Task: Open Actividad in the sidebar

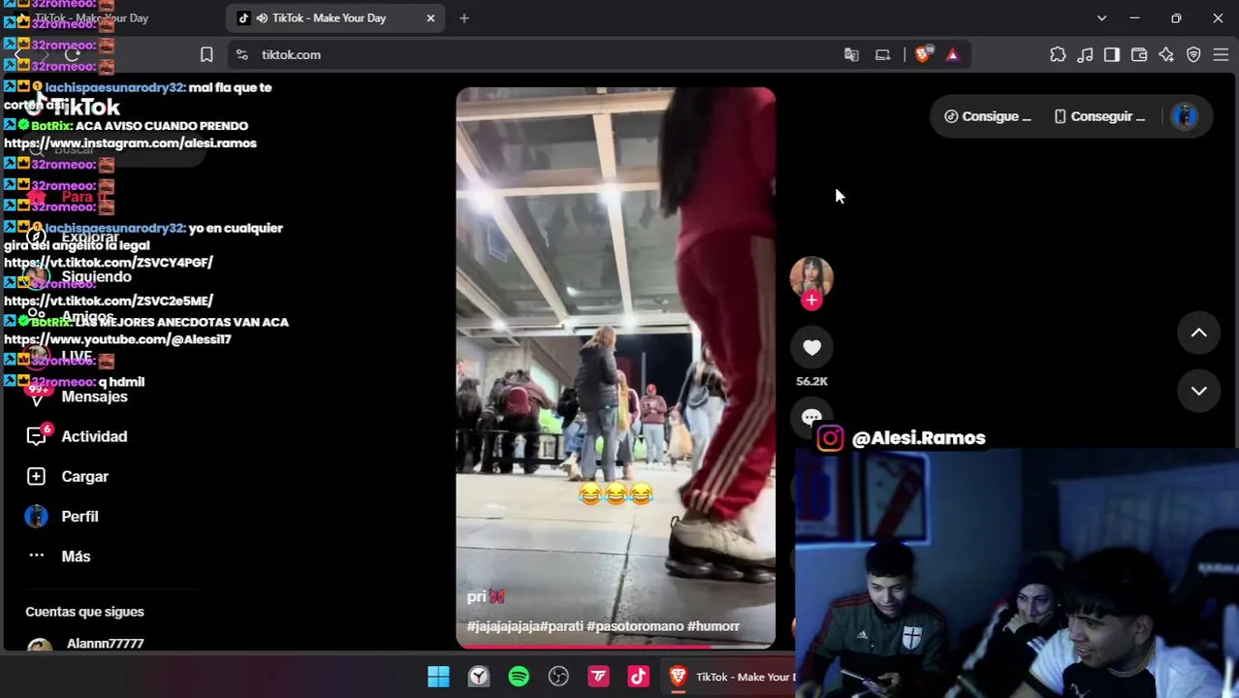Action: (x=94, y=436)
